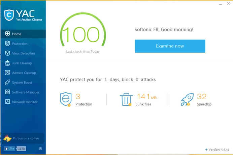Open Adware Cleanup
The height and width of the screenshot is (155, 233).
pyautogui.click(x=23, y=73)
